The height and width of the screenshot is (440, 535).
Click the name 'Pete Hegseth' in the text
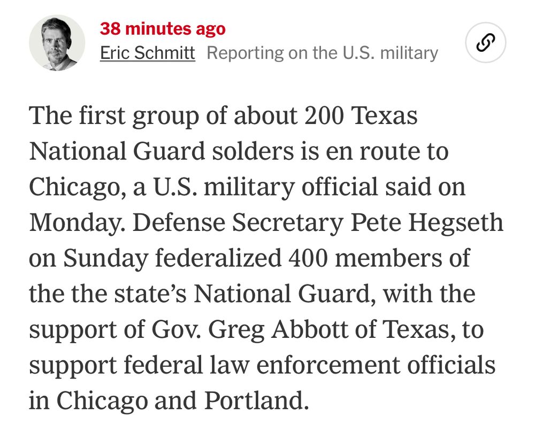click(x=427, y=222)
